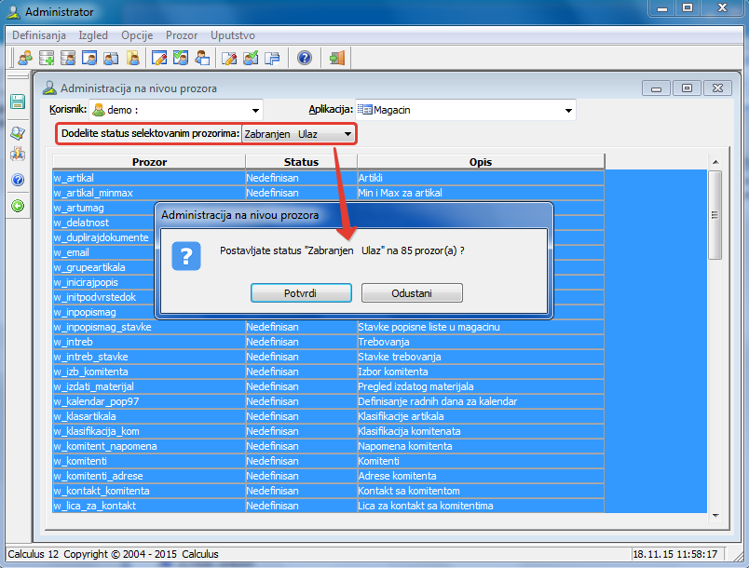Click the two users icon at the toolbar start
Screen dimensions: 749x568
[x=25, y=59]
